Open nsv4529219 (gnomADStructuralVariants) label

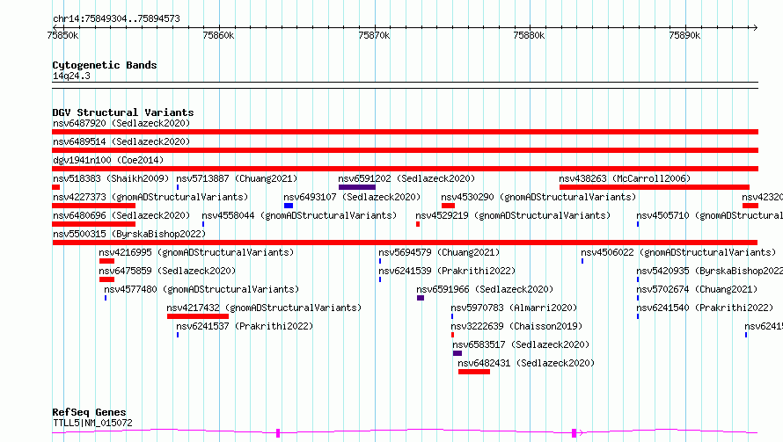tap(513, 215)
